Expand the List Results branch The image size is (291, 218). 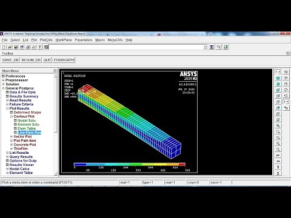7,153
